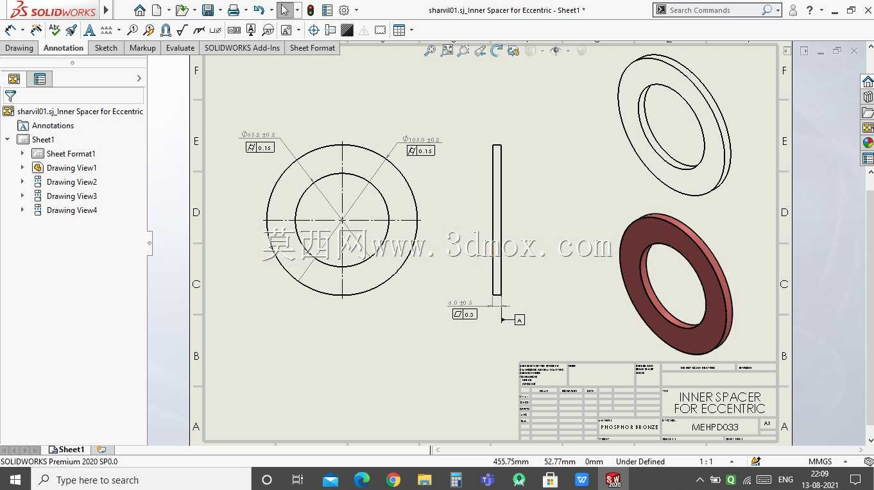
Task: Click the Rebuild traffic light icon
Action: (x=311, y=10)
